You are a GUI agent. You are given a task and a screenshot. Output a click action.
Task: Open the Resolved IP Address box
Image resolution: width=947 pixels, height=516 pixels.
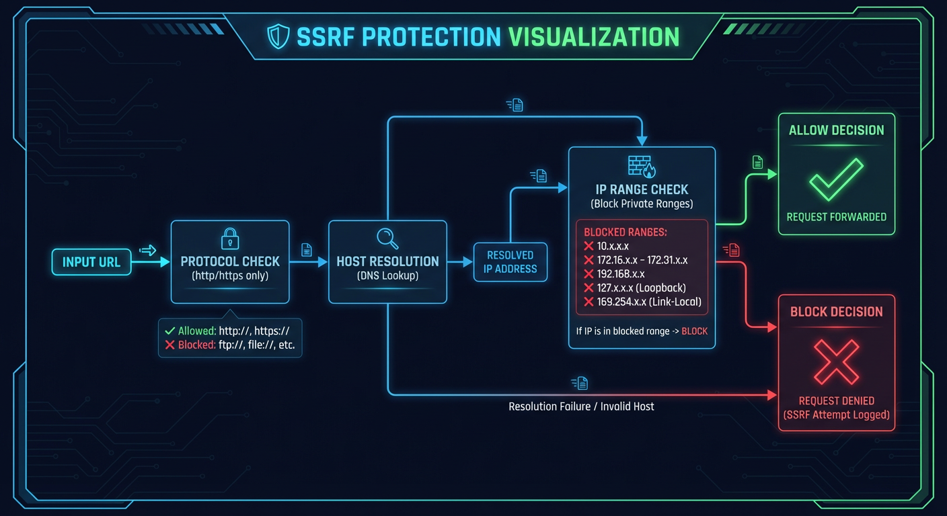(510, 262)
